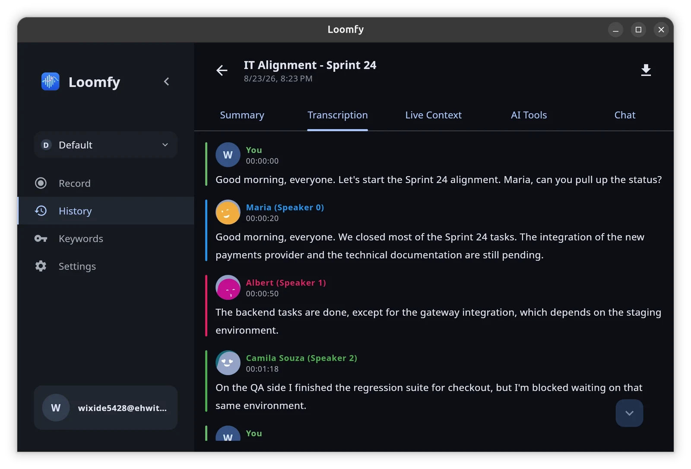Click the Maria (Speaker 0) name label
Screen dimensions: 691x469
click(285, 207)
